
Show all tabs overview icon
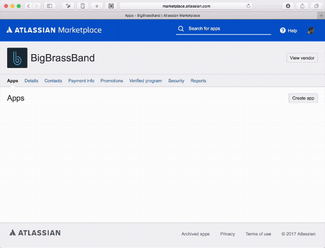[316, 6]
